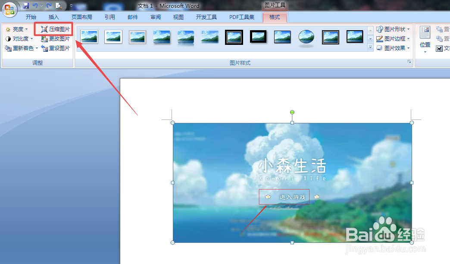Open 图片形状 picture shape dropdown

(x=393, y=29)
